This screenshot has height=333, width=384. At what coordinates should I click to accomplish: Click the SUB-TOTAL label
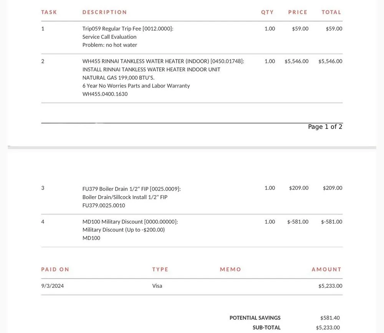(x=266, y=328)
